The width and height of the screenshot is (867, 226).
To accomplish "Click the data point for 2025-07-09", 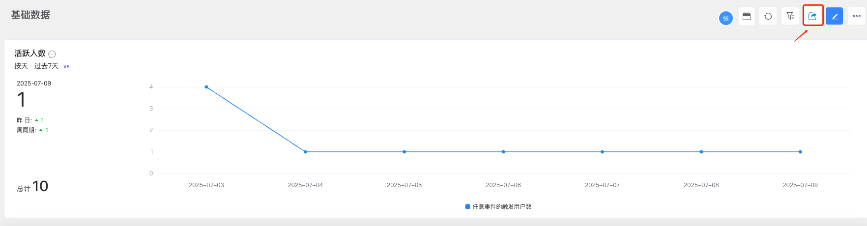I will pyautogui.click(x=800, y=152).
